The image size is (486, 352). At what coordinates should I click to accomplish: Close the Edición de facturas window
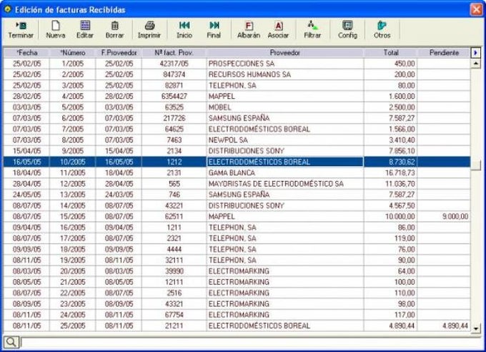click(x=476, y=9)
